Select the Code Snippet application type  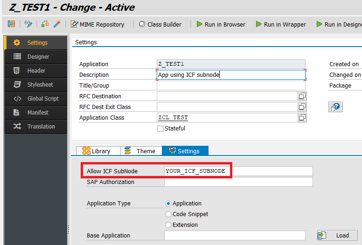tap(169, 214)
